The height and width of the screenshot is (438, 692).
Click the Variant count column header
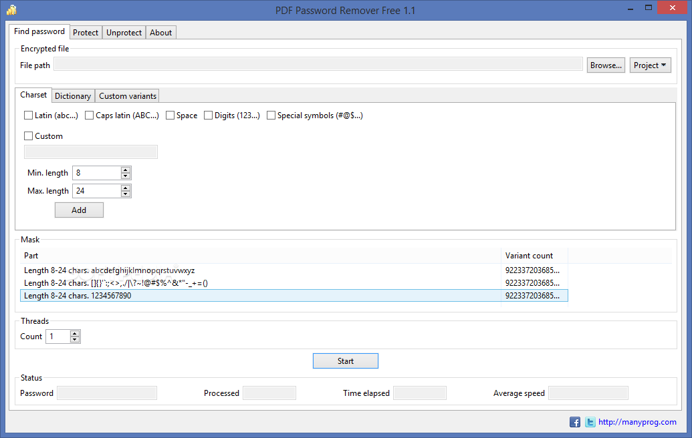tap(534, 256)
